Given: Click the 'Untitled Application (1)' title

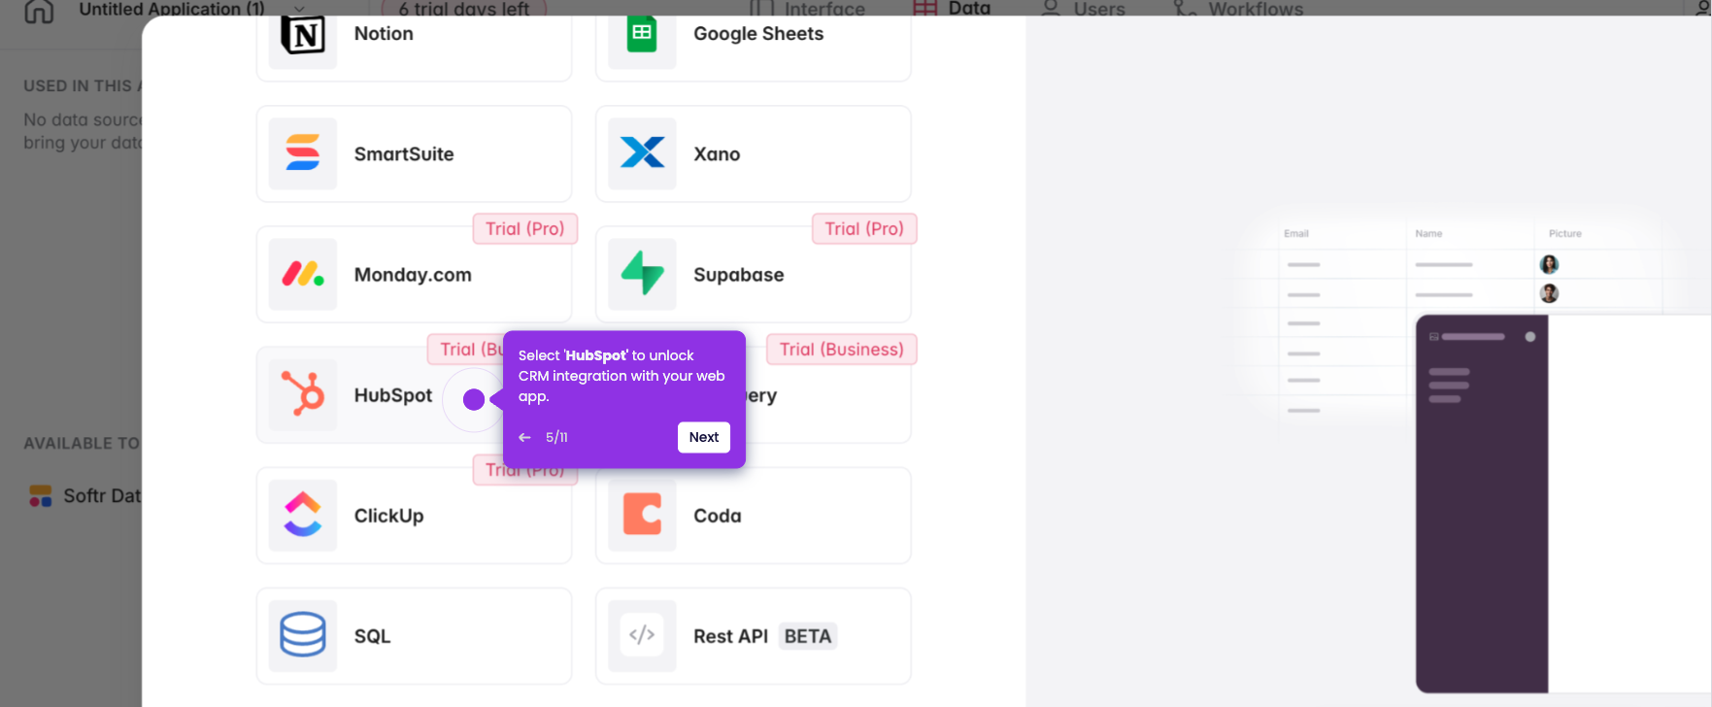Looking at the screenshot, I should 172,10.
